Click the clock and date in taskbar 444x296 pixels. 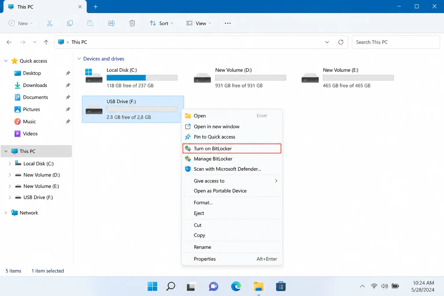[423, 286]
